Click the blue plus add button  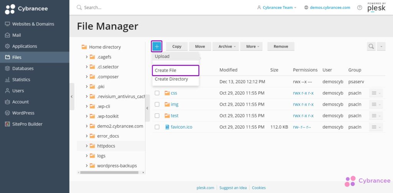pyautogui.click(x=157, y=46)
